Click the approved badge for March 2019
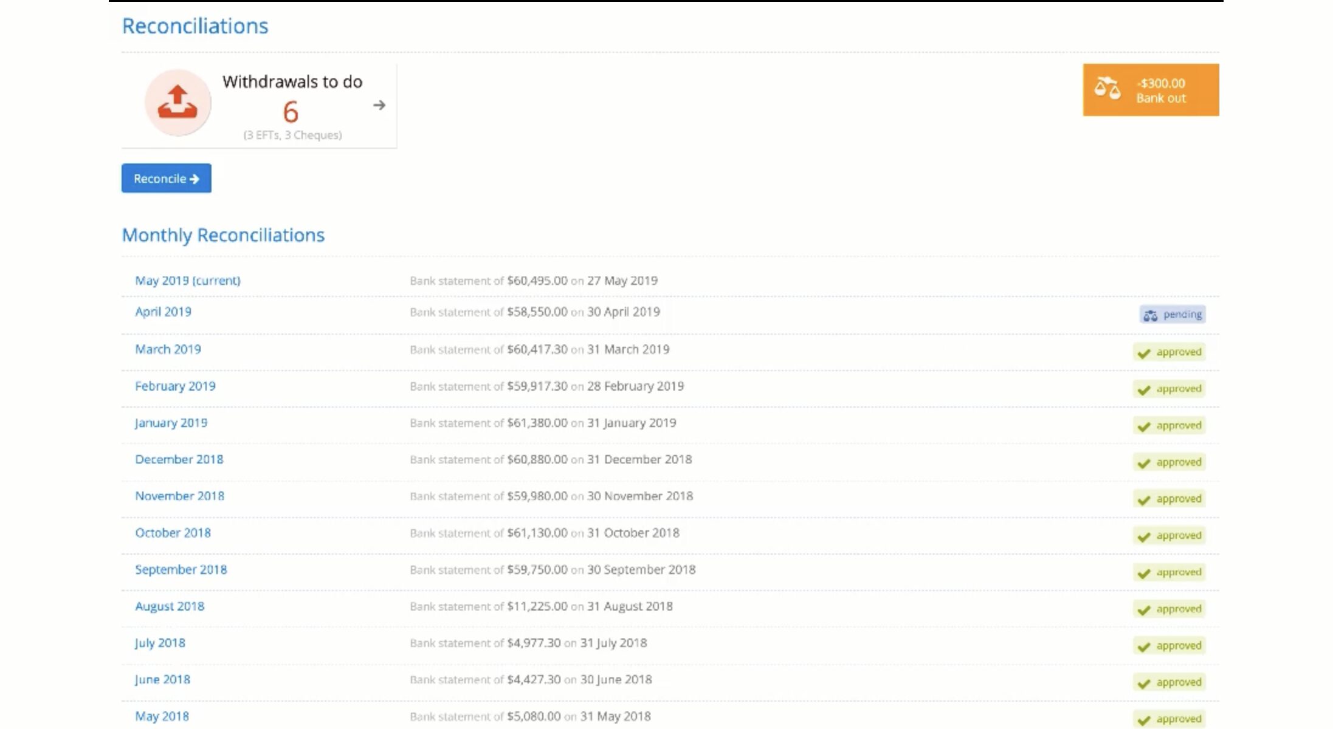Viewport: 1333px width, 729px height. tap(1169, 352)
